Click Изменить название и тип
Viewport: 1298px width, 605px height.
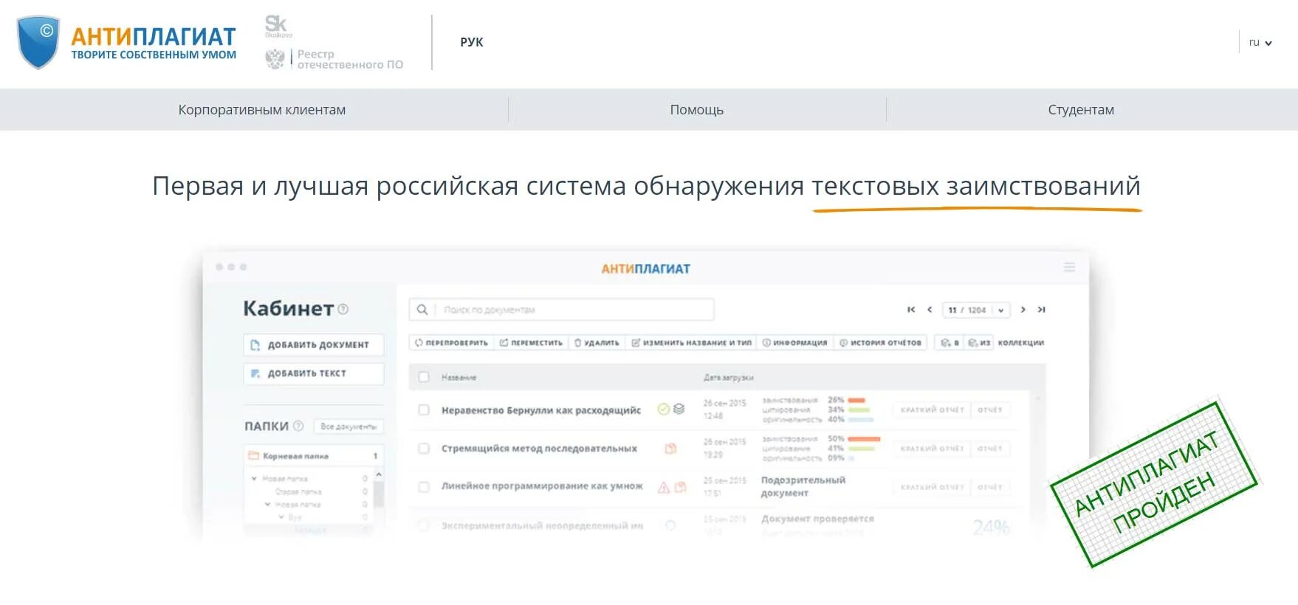coord(691,342)
